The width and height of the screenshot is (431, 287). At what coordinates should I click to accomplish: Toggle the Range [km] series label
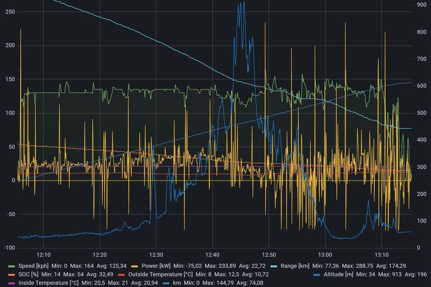point(295,266)
